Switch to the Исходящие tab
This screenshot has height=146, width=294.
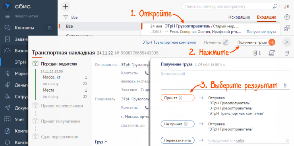point(239,17)
